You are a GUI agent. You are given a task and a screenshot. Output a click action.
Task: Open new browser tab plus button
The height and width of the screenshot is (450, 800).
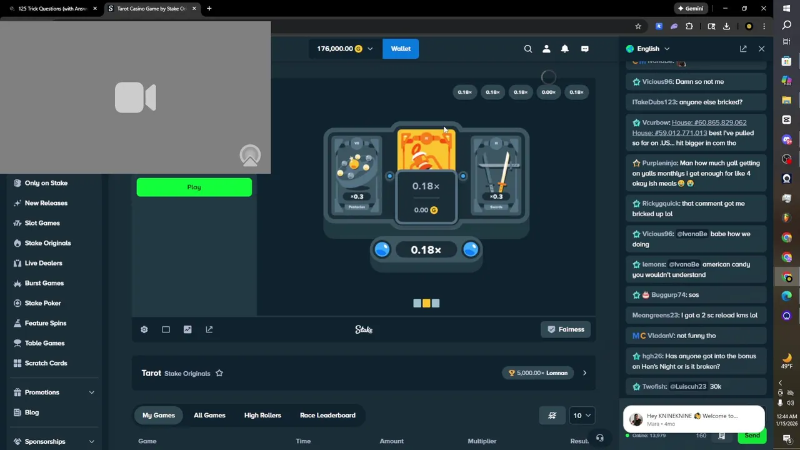[209, 8]
